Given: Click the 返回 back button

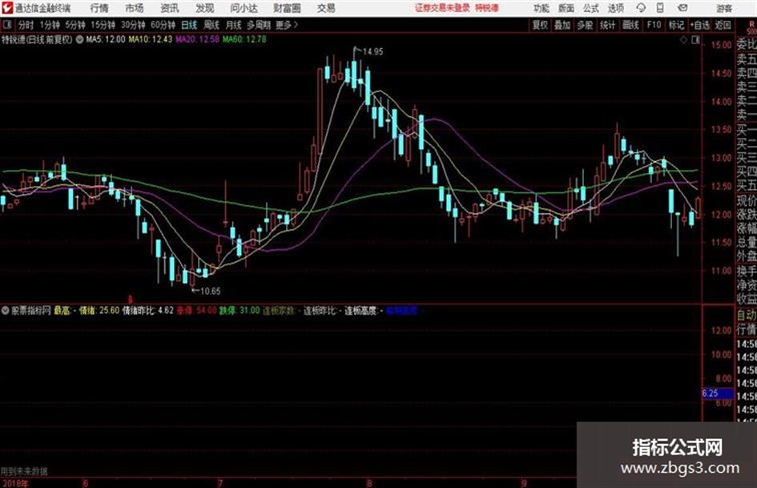Looking at the screenshot, I should pyautogui.click(x=723, y=25).
